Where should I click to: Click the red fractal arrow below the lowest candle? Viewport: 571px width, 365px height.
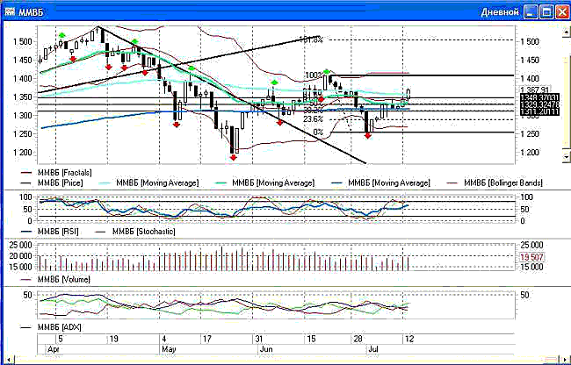coord(234,157)
